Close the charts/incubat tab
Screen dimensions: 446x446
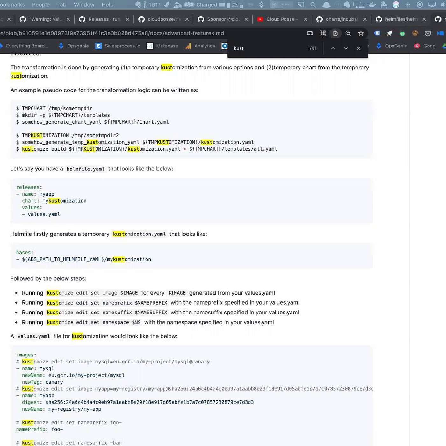365,19
